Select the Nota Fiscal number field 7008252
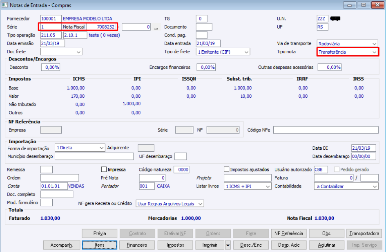 [101, 27]
